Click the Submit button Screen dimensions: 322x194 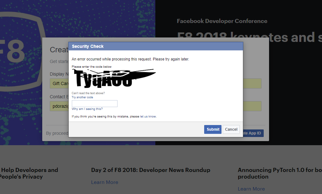(213, 129)
